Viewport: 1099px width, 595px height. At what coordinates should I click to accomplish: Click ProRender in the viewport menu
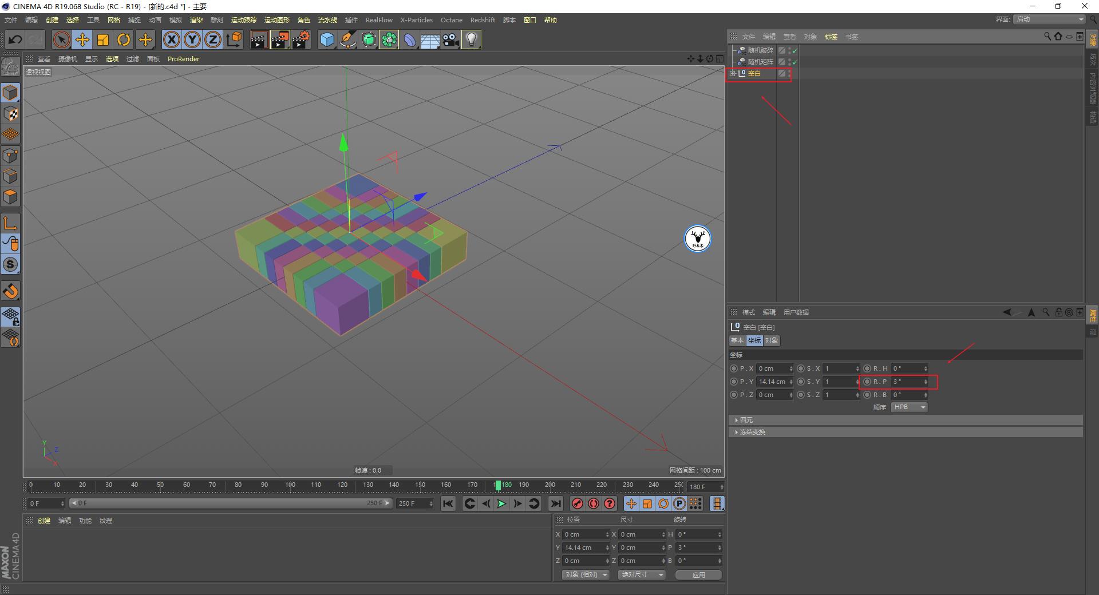183,58
